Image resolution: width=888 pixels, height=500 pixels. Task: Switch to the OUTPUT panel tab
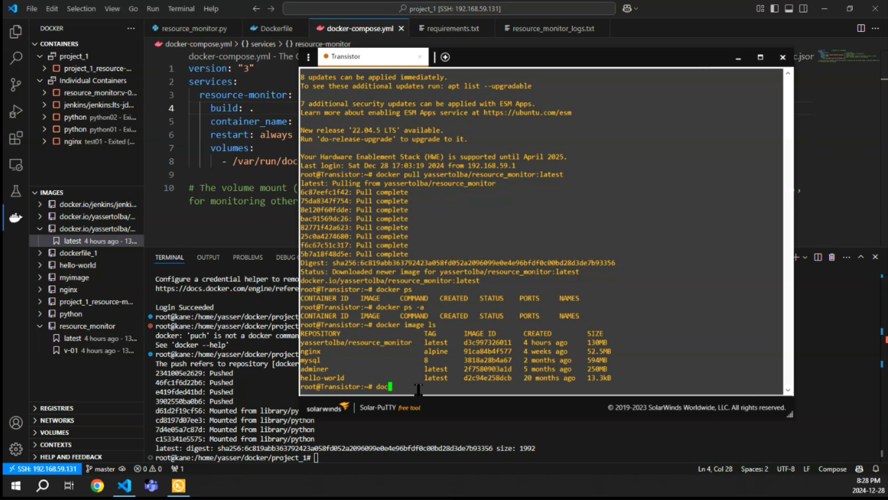(x=208, y=257)
